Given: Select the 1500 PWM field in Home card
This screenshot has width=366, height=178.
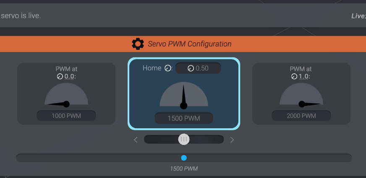Looking at the screenshot, I should coord(184,119).
